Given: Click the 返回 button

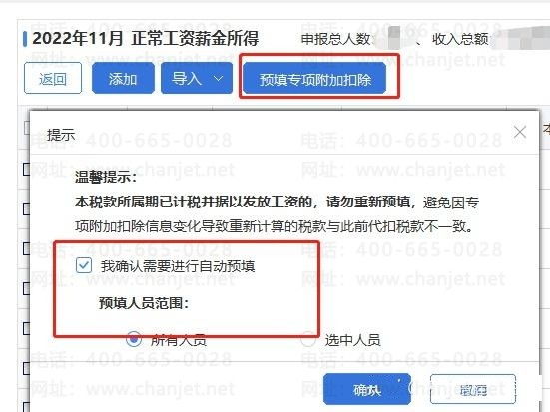Looking at the screenshot, I should 53,78.
